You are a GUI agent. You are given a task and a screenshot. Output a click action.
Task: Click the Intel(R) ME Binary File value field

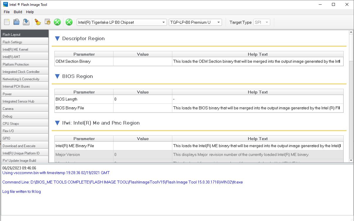pos(143,146)
